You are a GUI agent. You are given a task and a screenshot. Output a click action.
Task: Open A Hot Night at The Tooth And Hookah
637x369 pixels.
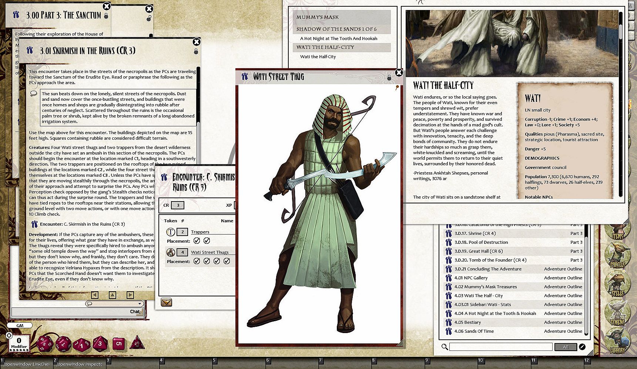click(339, 39)
